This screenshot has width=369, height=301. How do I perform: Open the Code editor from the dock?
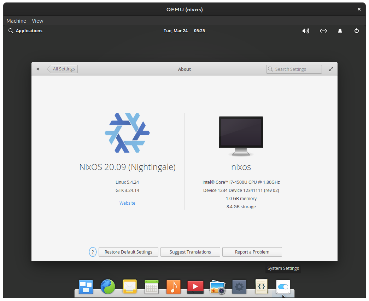click(262, 286)
